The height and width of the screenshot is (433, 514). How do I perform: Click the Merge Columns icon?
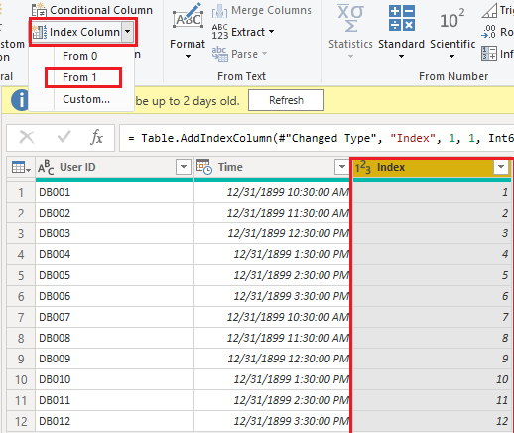click(219, 10)
